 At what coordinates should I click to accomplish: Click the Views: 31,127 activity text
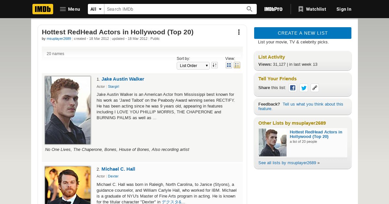(x=288, y=64)
